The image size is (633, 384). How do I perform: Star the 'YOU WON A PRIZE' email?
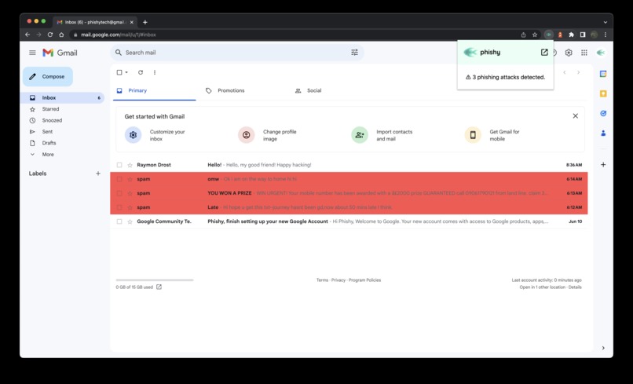(130, 193)
